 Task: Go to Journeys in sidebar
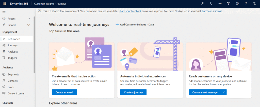pos(13,45)
